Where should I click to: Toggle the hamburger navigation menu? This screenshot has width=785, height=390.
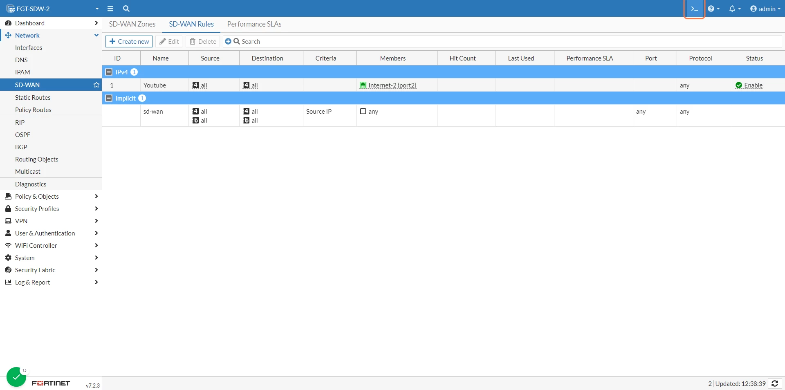[110, 9]
